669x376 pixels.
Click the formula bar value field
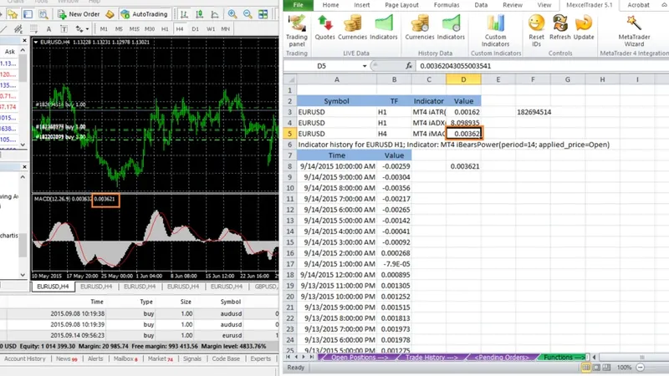542,66
